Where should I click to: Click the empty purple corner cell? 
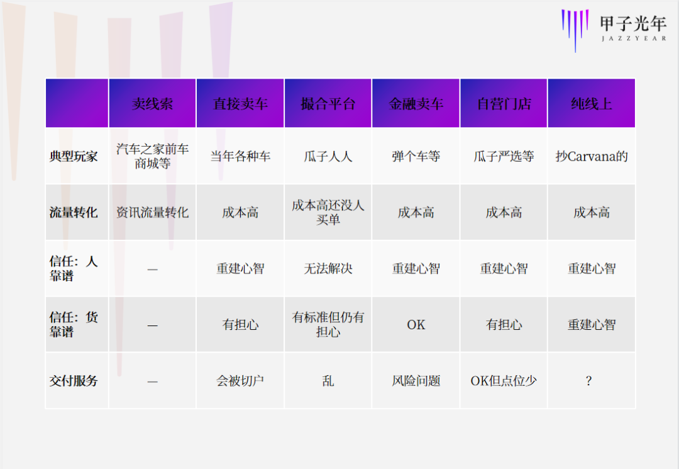[76, 103]
